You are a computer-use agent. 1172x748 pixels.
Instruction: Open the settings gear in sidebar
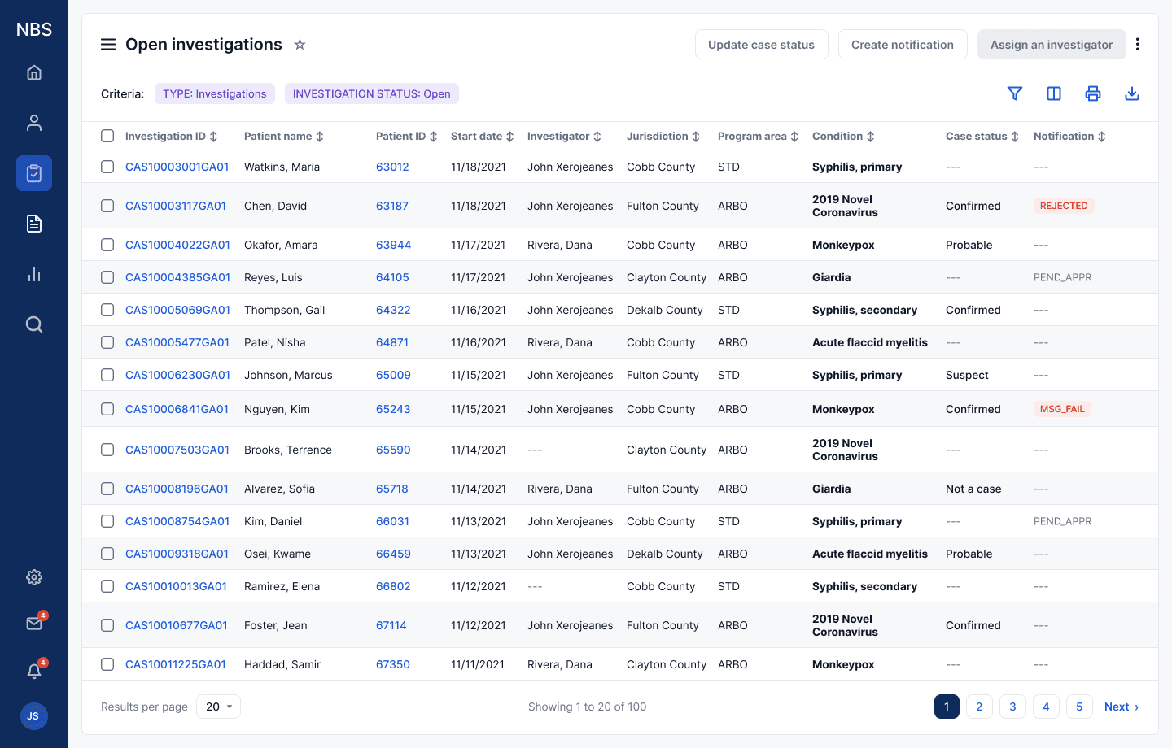34,577
